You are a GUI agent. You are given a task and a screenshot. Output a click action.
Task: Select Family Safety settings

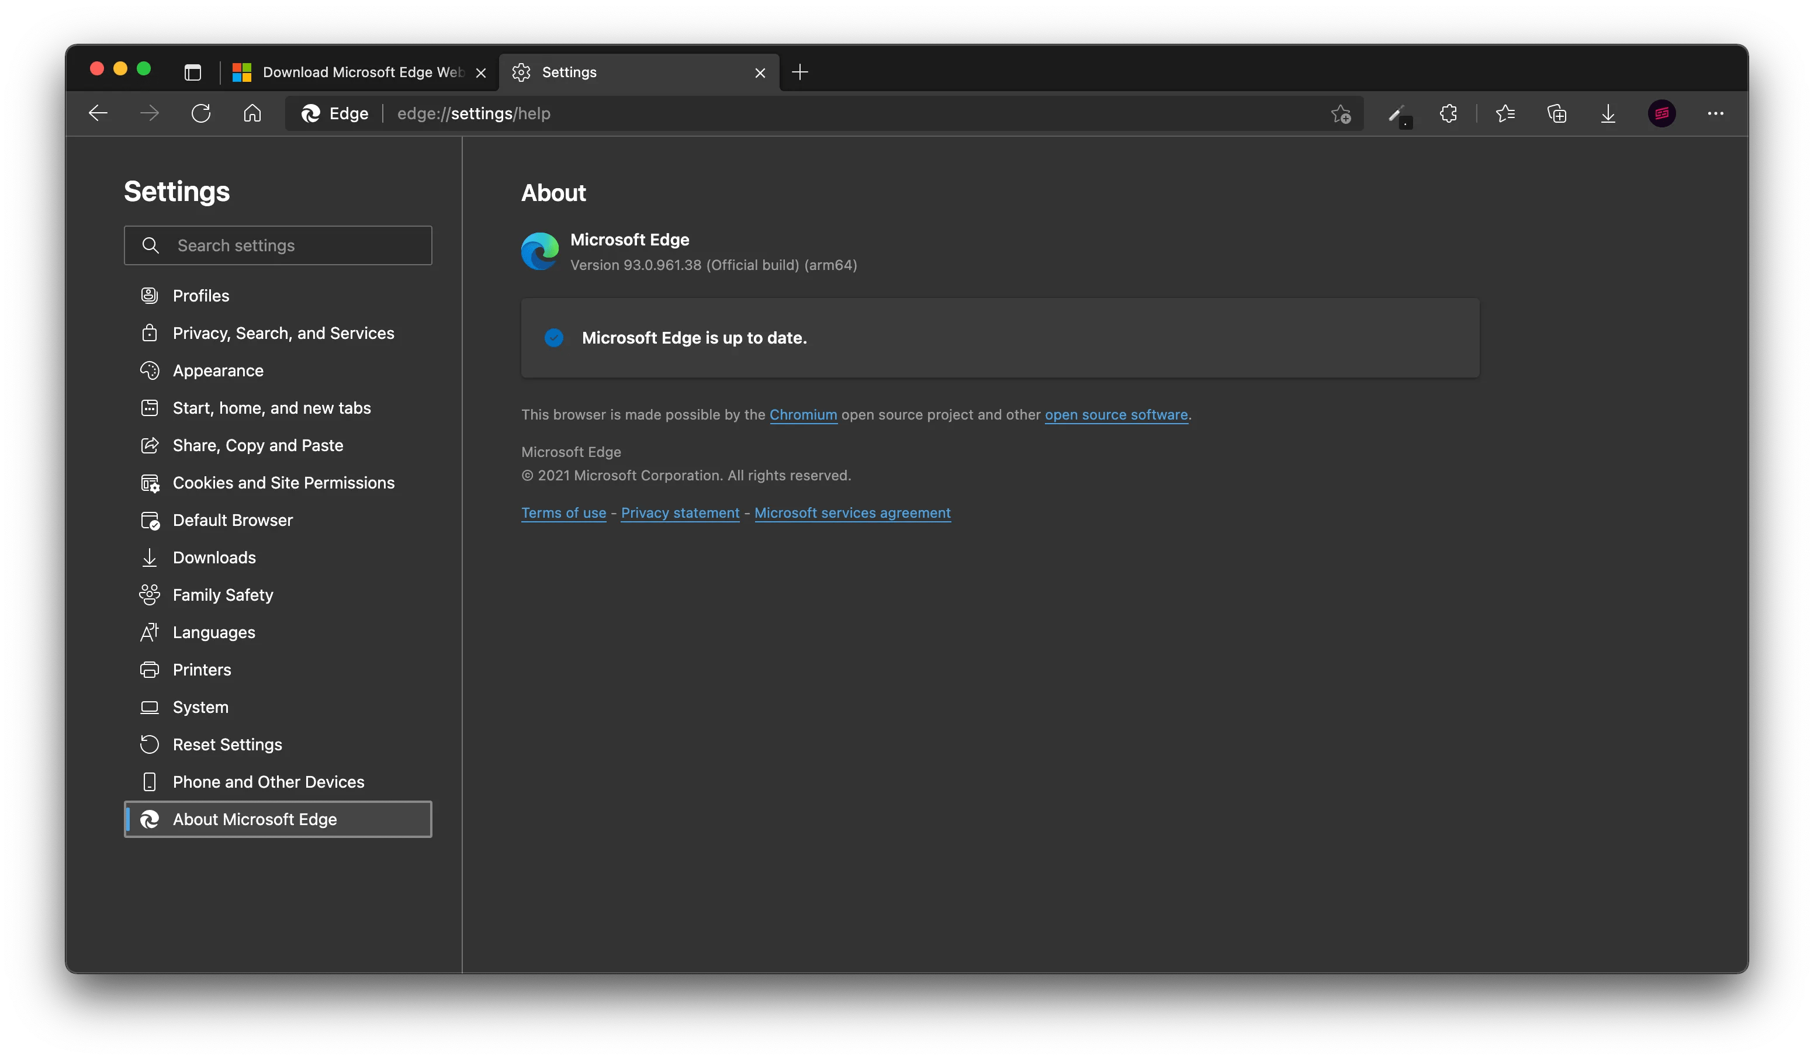(x=223, y=594)
